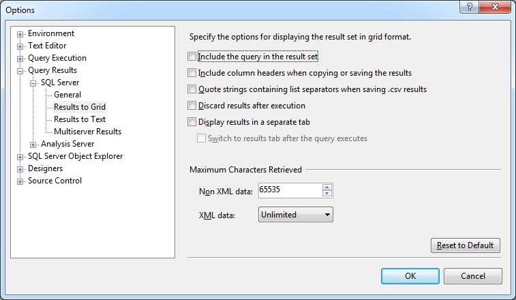Expand the Environment tree node
The image size is (516, 300).
tap(20, 34)
